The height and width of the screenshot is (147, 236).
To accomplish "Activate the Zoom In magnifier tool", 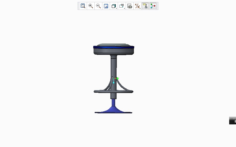I will coord(91,6).
